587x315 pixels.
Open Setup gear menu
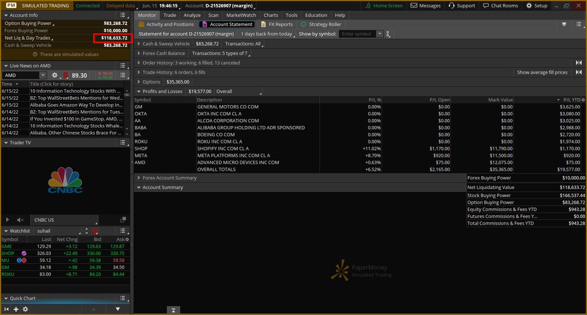[537, 5]
